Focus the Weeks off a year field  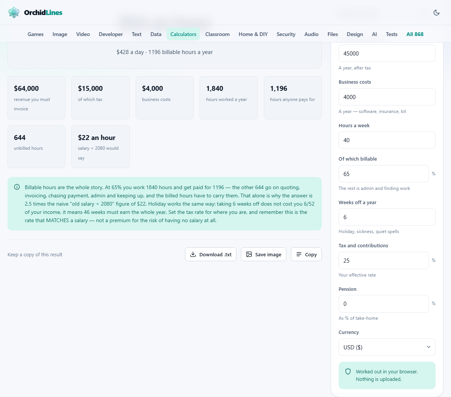click(x=387, y=217)
